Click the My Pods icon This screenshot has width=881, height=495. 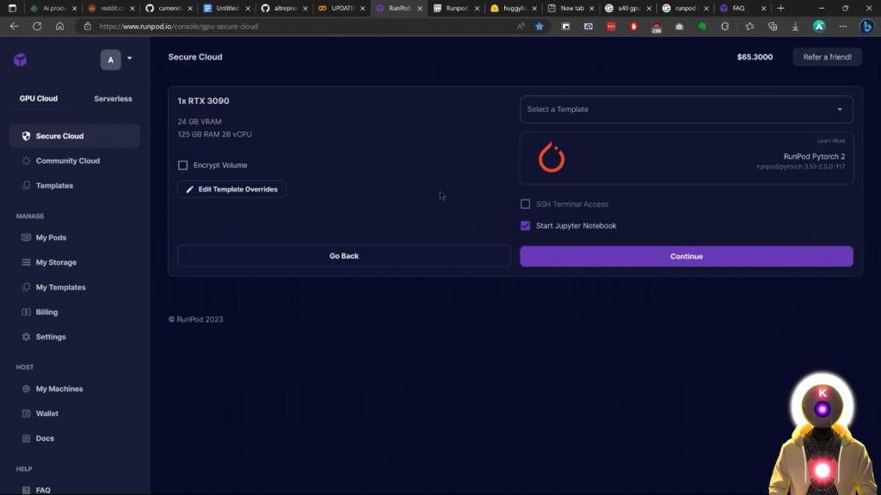pyautogui.click(x=26, y=237)
